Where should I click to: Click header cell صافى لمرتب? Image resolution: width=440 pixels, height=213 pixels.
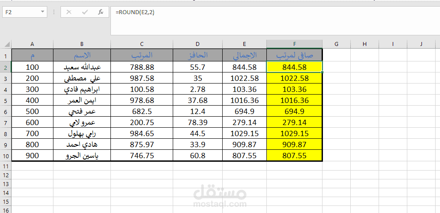[294, 55]
